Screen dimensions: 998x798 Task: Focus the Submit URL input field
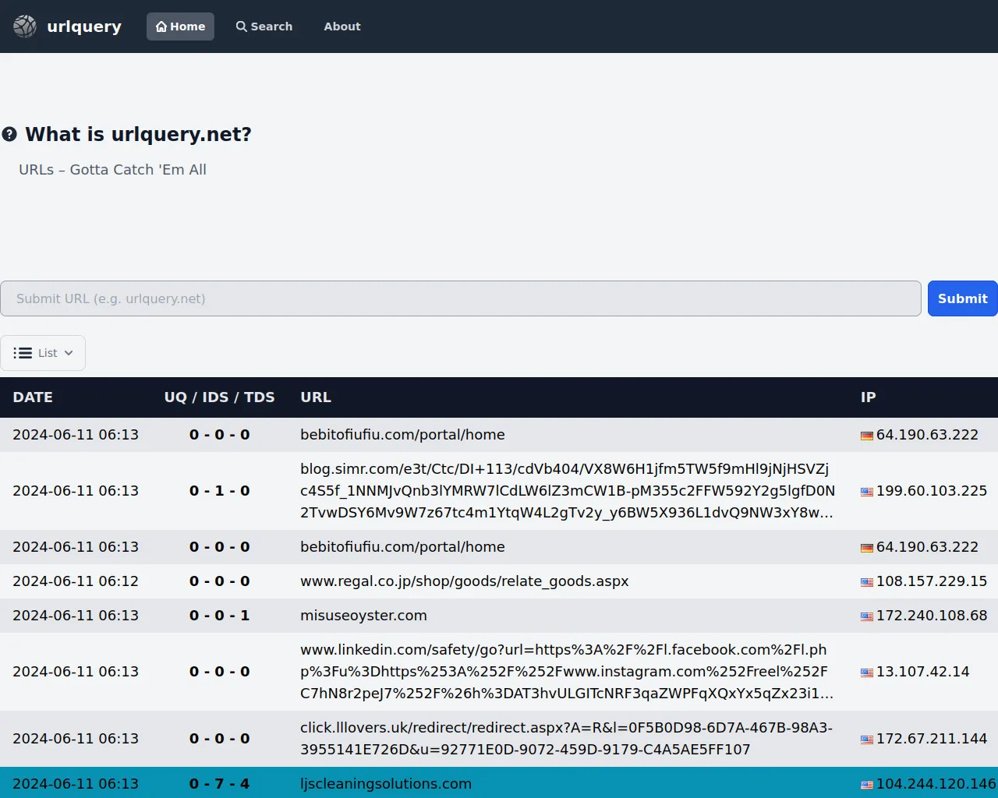pos(460,298)
